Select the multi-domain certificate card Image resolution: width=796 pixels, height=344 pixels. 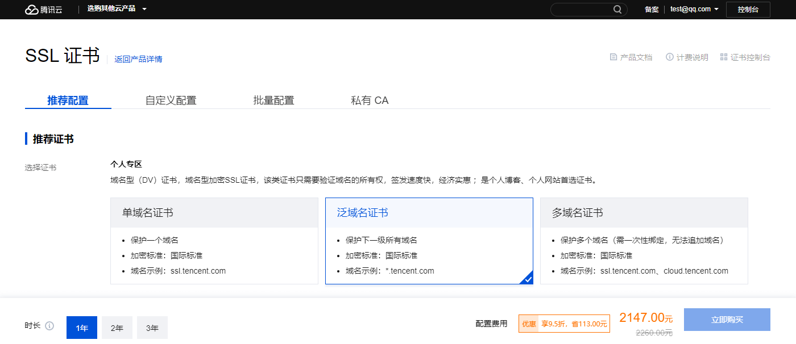coord(644,241)
